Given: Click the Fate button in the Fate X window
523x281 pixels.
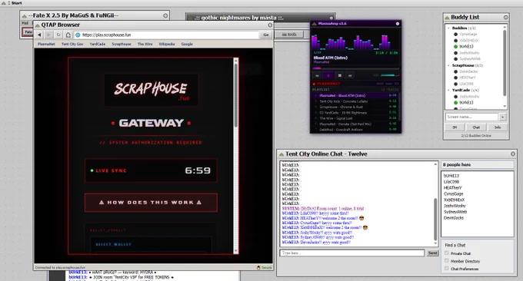Looking at the screenshot, I should [28, 32].
